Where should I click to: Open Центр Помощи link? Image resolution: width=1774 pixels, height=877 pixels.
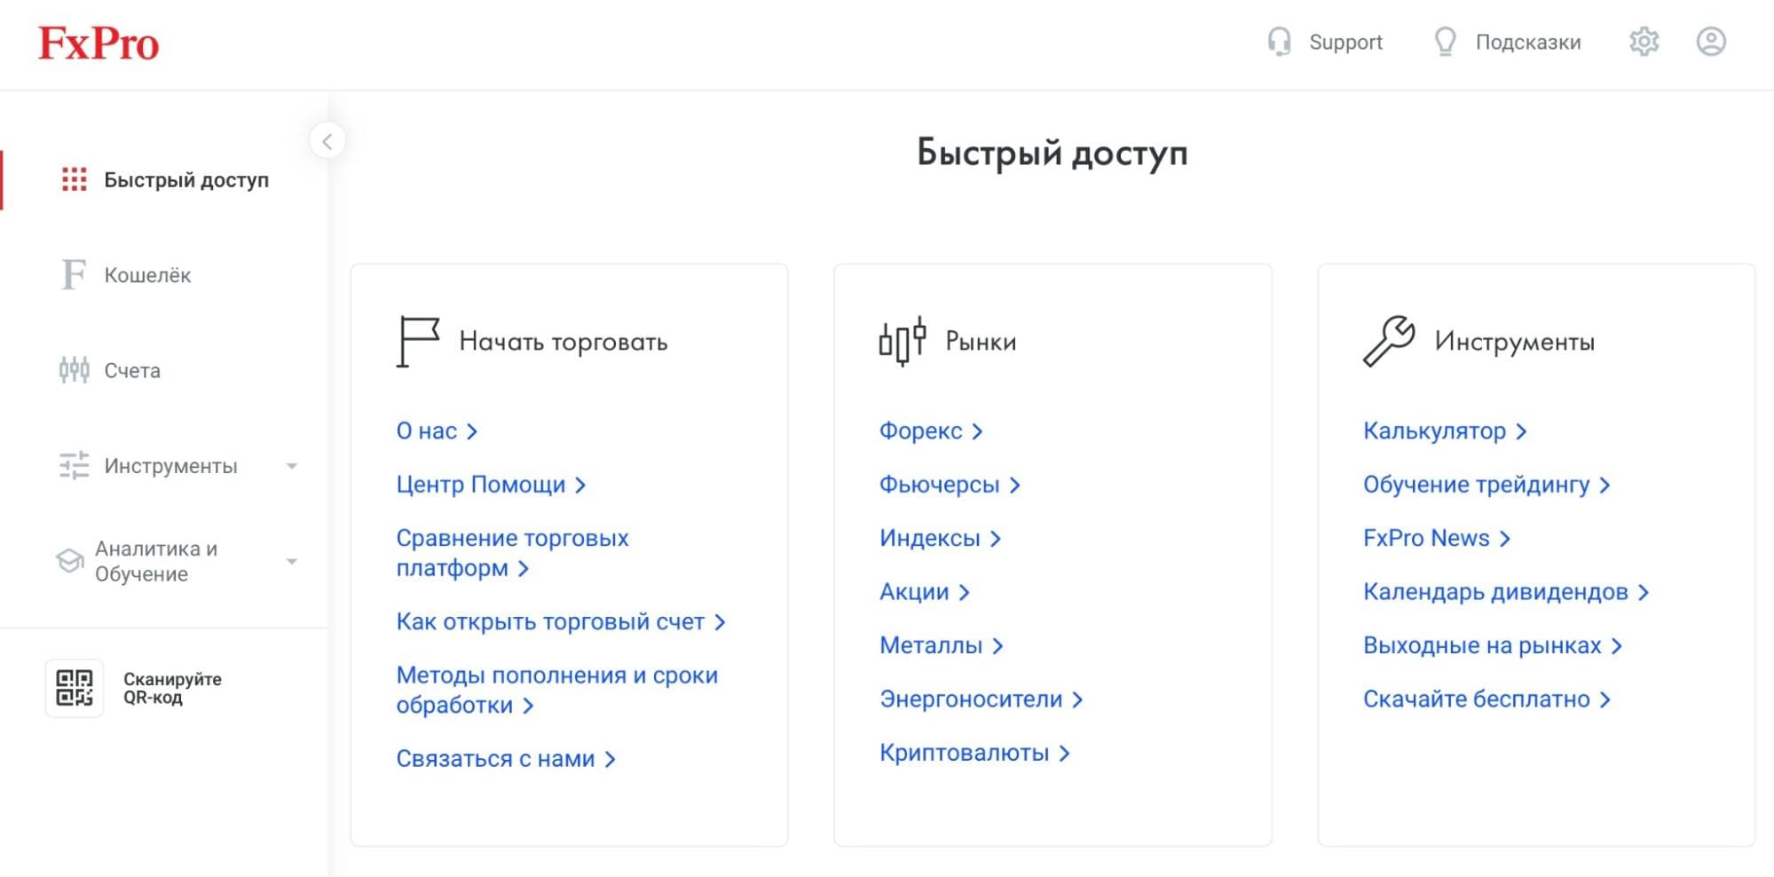[x=491, y=485]
